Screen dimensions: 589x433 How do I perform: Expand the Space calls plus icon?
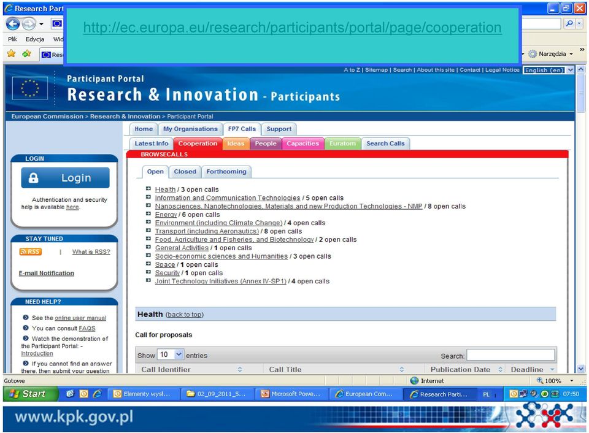click(148, 264)
